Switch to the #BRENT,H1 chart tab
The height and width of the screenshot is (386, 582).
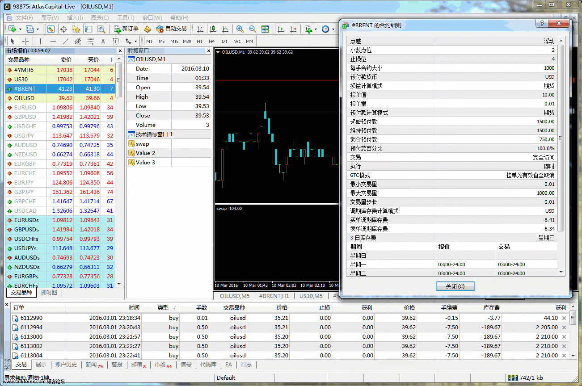274,296
